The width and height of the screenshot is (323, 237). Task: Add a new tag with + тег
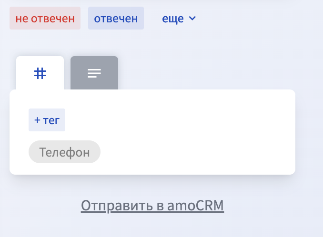pyautogui.click(x=47, y=120)
